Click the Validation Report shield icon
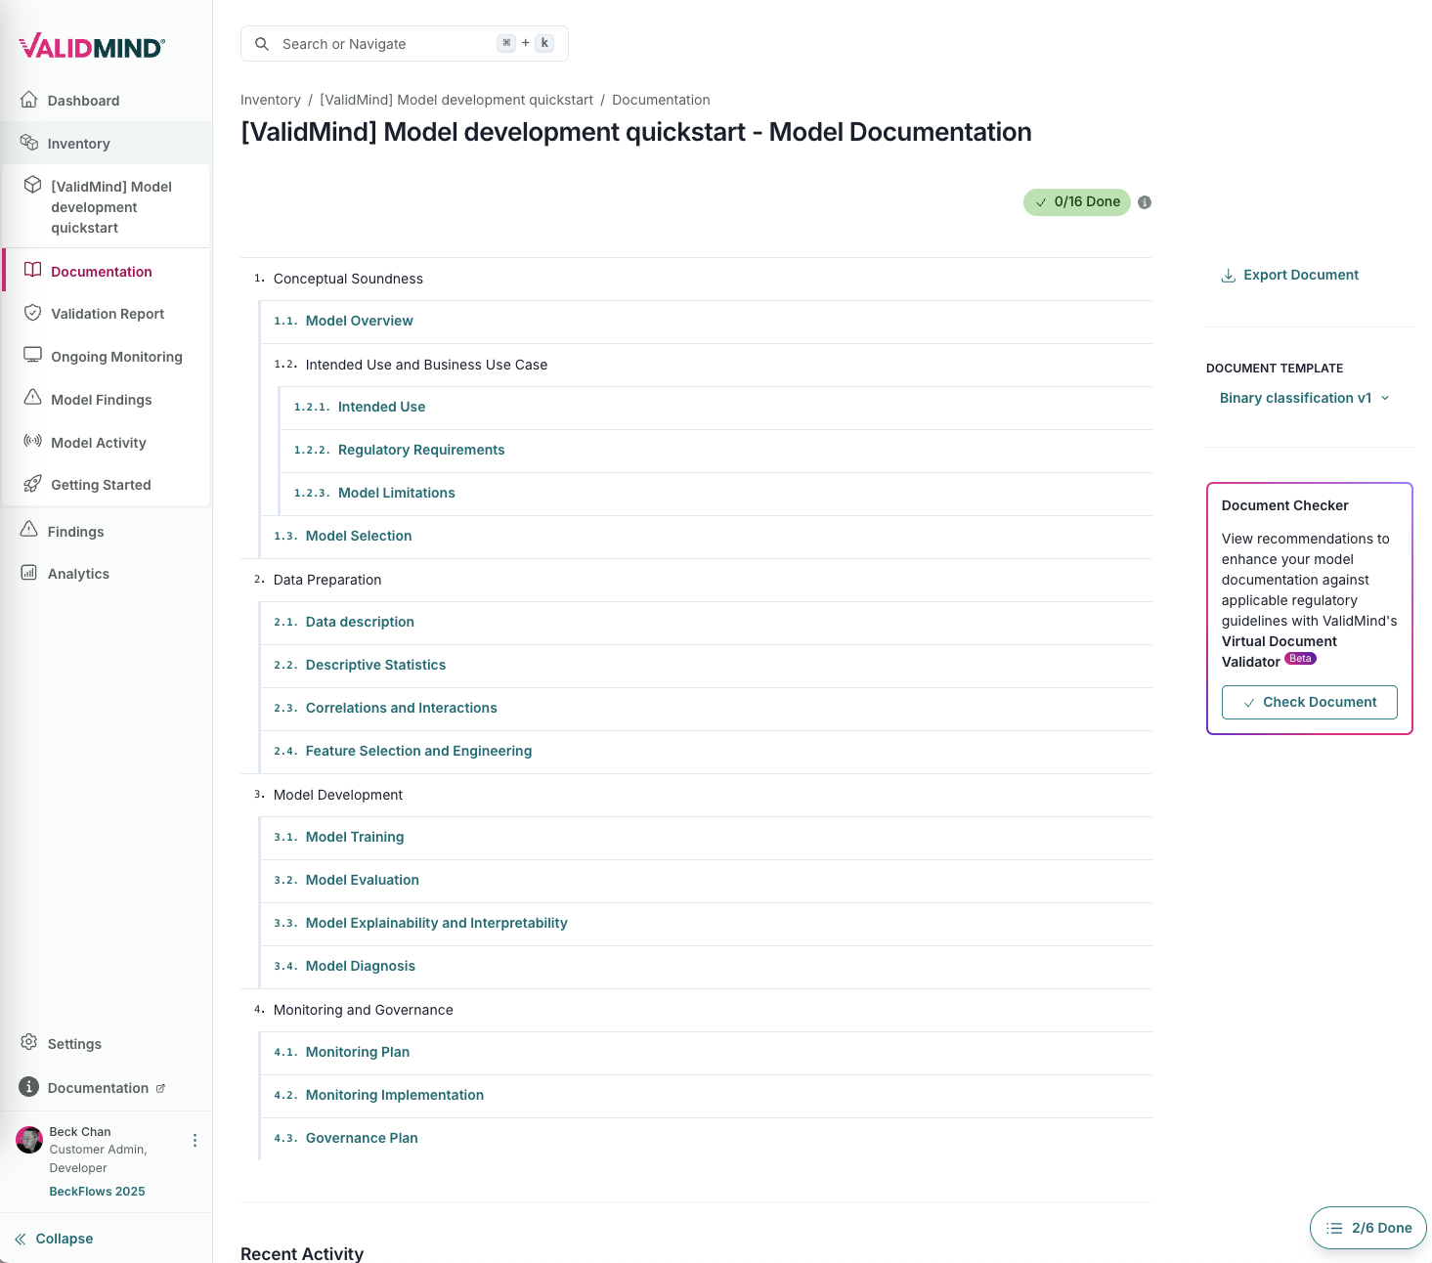The width and height of the screenshot is (1432, 1263). (32, 313)
